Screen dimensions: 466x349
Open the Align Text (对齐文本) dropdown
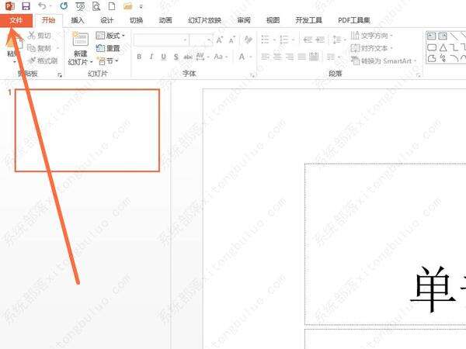[x=372, y=48]
